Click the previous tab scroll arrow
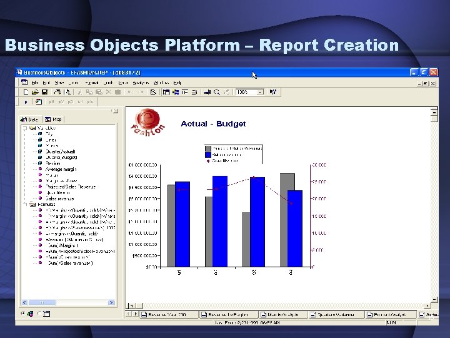 tap(129, 314)
